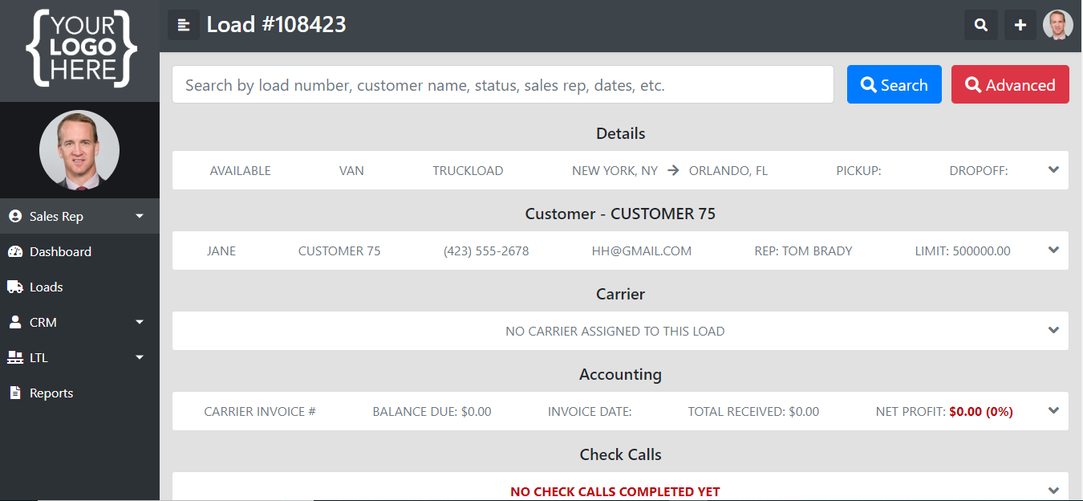Click the truck icon next to Loads
This screenshot has height=501, width=1083.
pyautogui.click(x=16, y=287)
